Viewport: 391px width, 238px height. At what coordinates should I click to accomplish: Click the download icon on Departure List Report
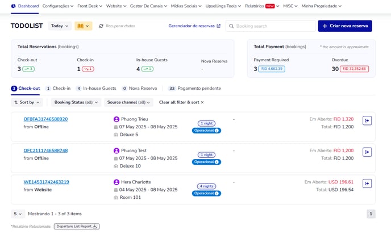[x=94, y=227]
